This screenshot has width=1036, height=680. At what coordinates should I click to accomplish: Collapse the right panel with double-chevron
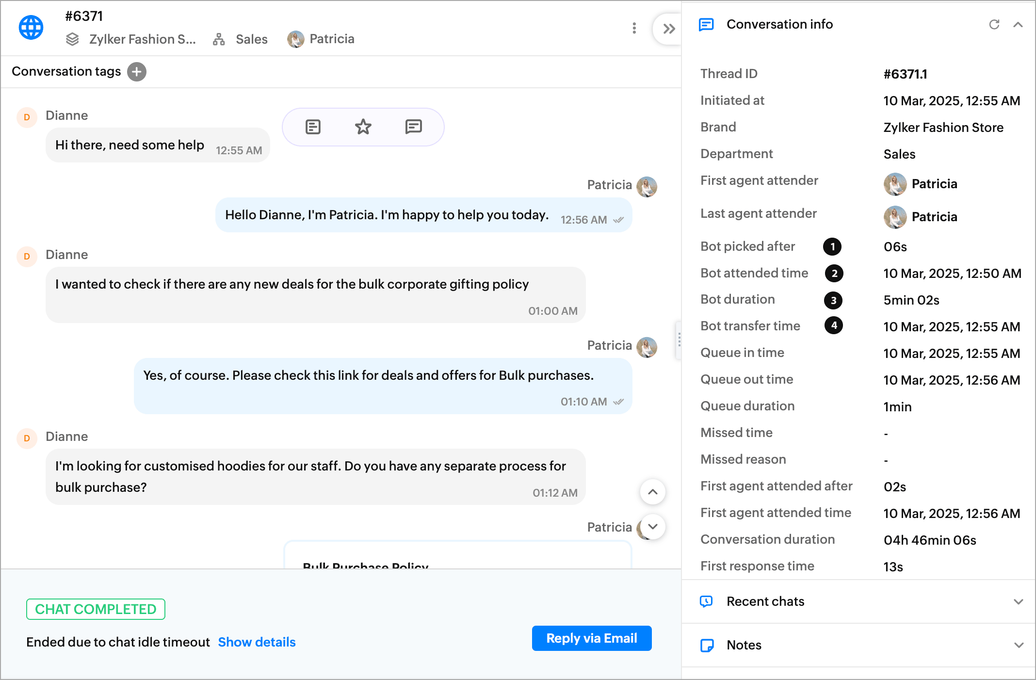click(669, 29)
